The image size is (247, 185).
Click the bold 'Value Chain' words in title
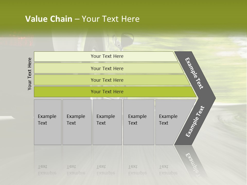(49, 19)
